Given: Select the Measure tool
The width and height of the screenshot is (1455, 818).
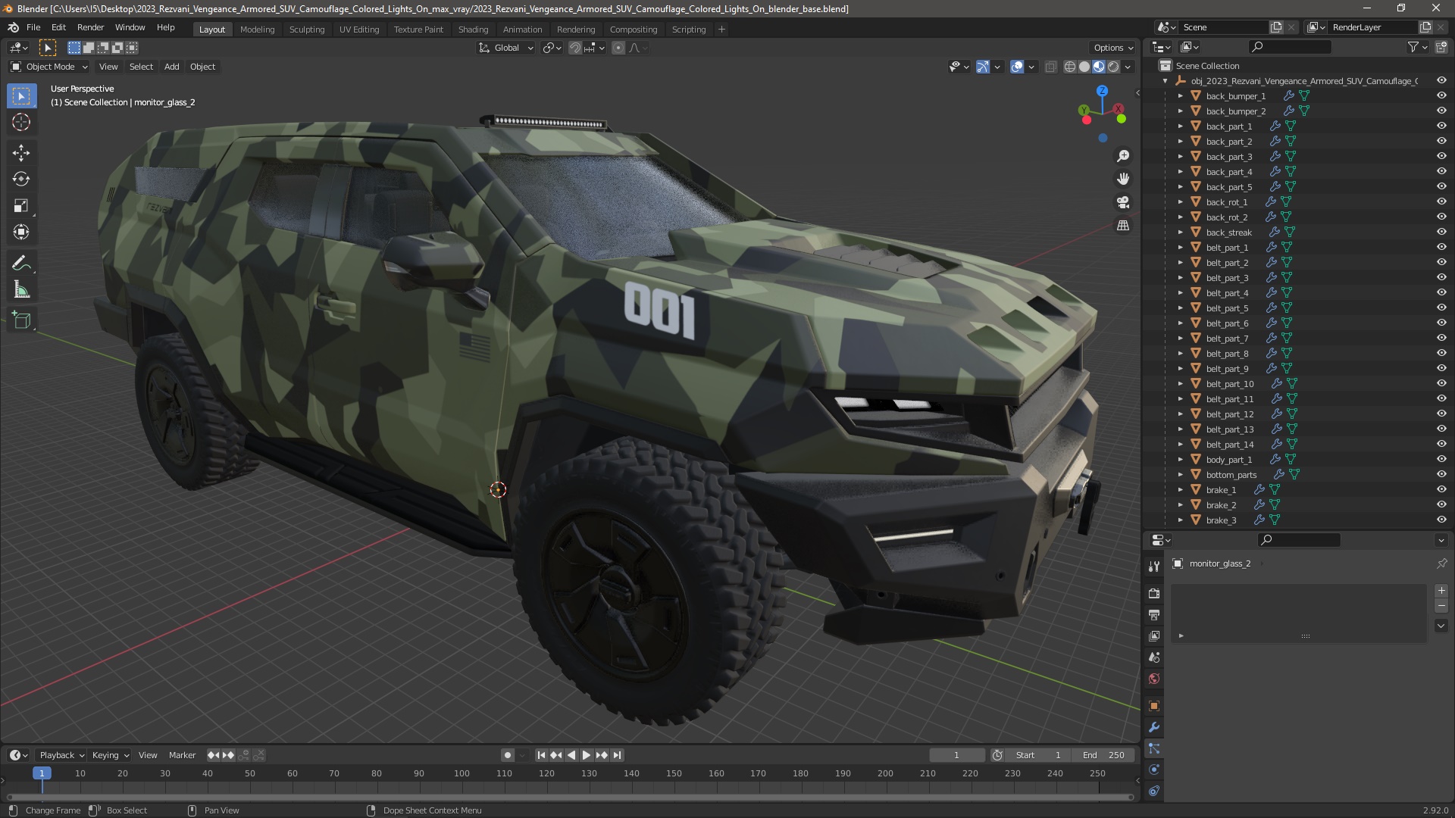Looking at the screenshot, I should (21, 290).
